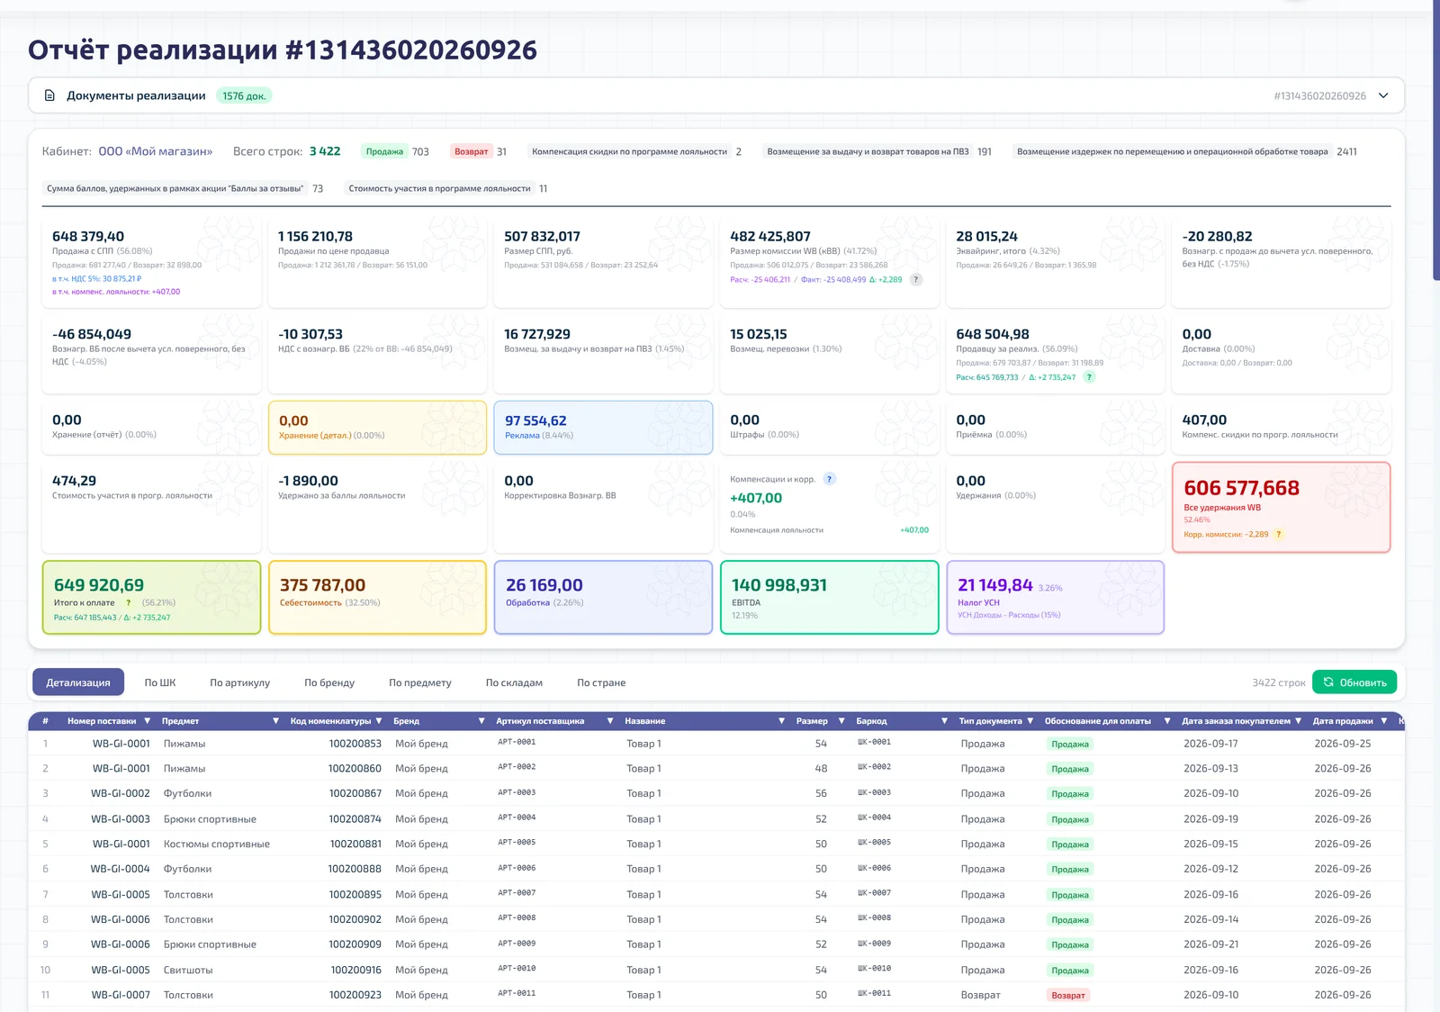Switch to the Детализация tab

coord(78,682)
